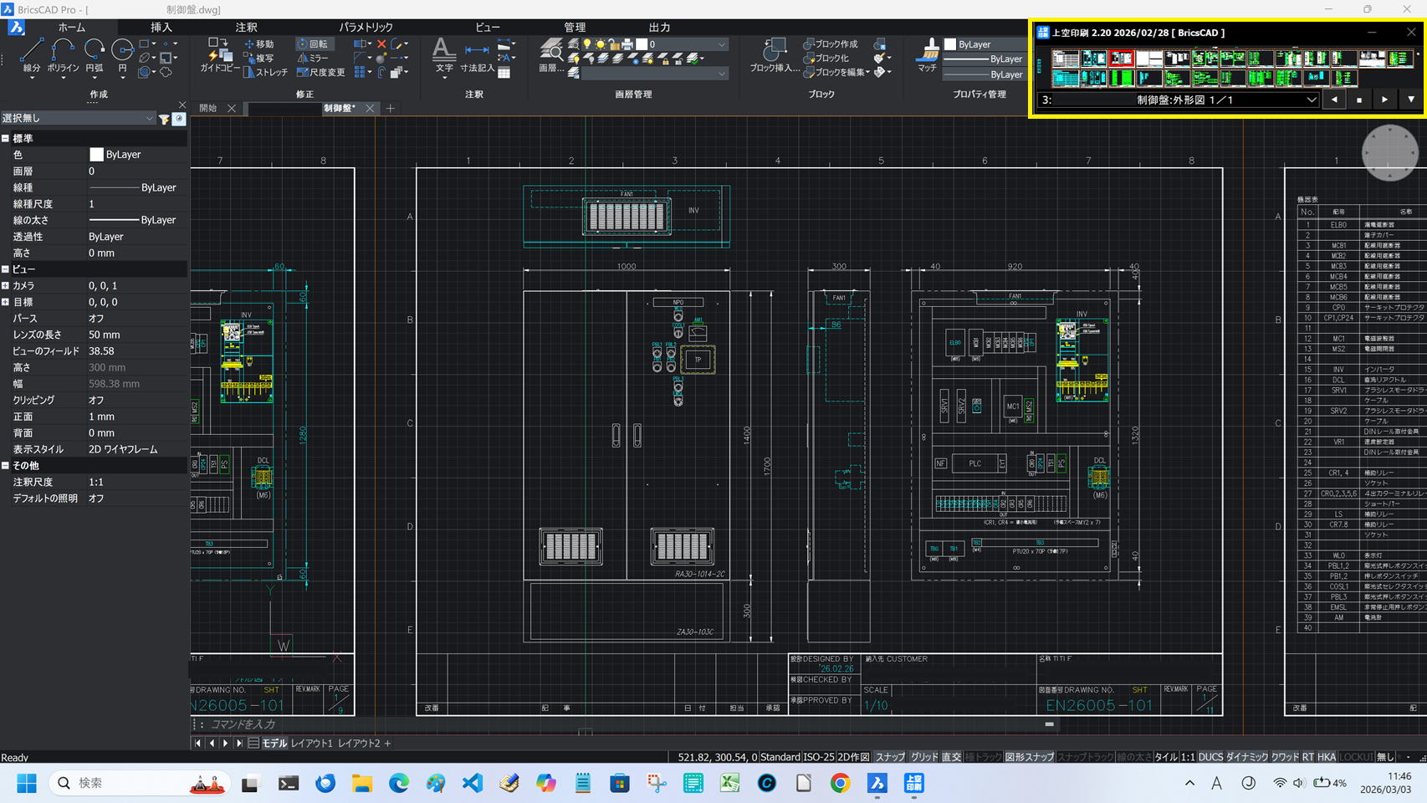Viewport: 1427px width, 803px height.
Task: Click the next sheet arrow in 上空印刷
Action: [x=1384, y=100]
